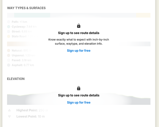Screen dimensions: 159x127
Task: Click the ELEVATION section heading
Action: click(16, 79)
